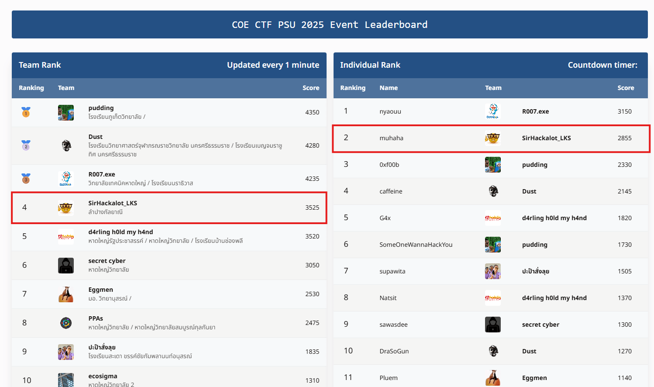This screenshot has width=654, height=387.
Task: Click the pudding team avatar icon
Action: (x=66, y=112)
